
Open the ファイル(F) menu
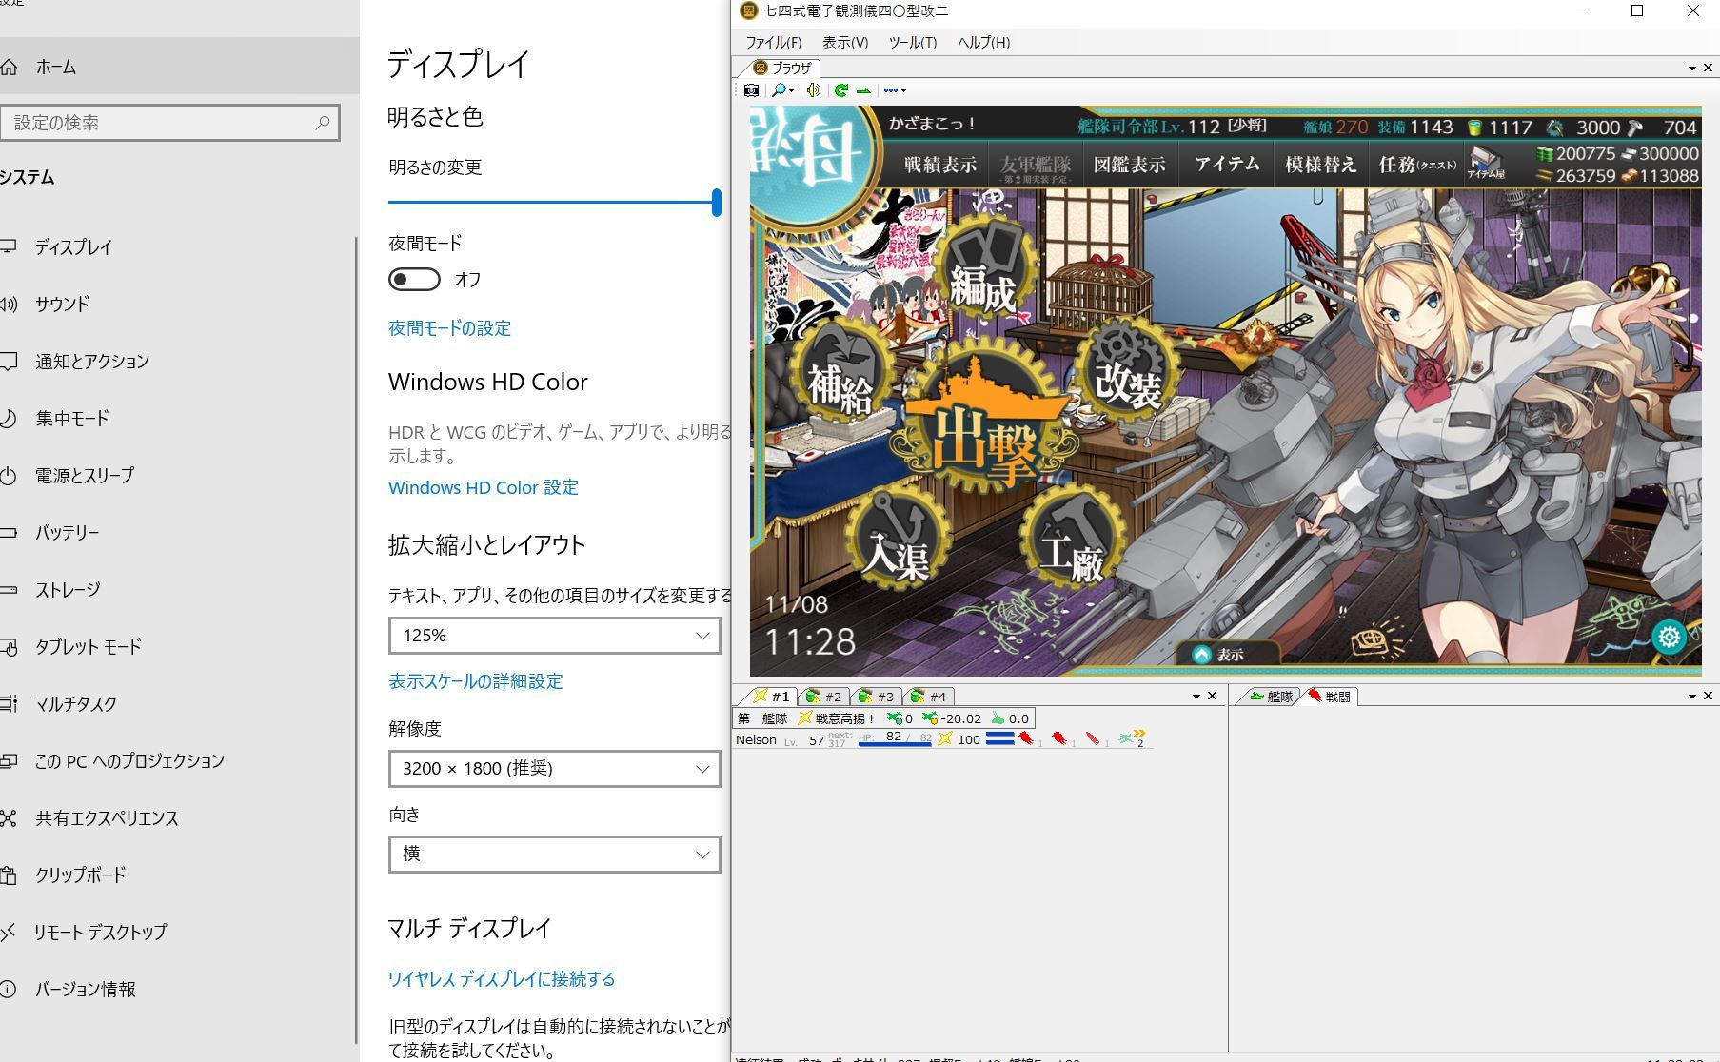coord(773,43)
